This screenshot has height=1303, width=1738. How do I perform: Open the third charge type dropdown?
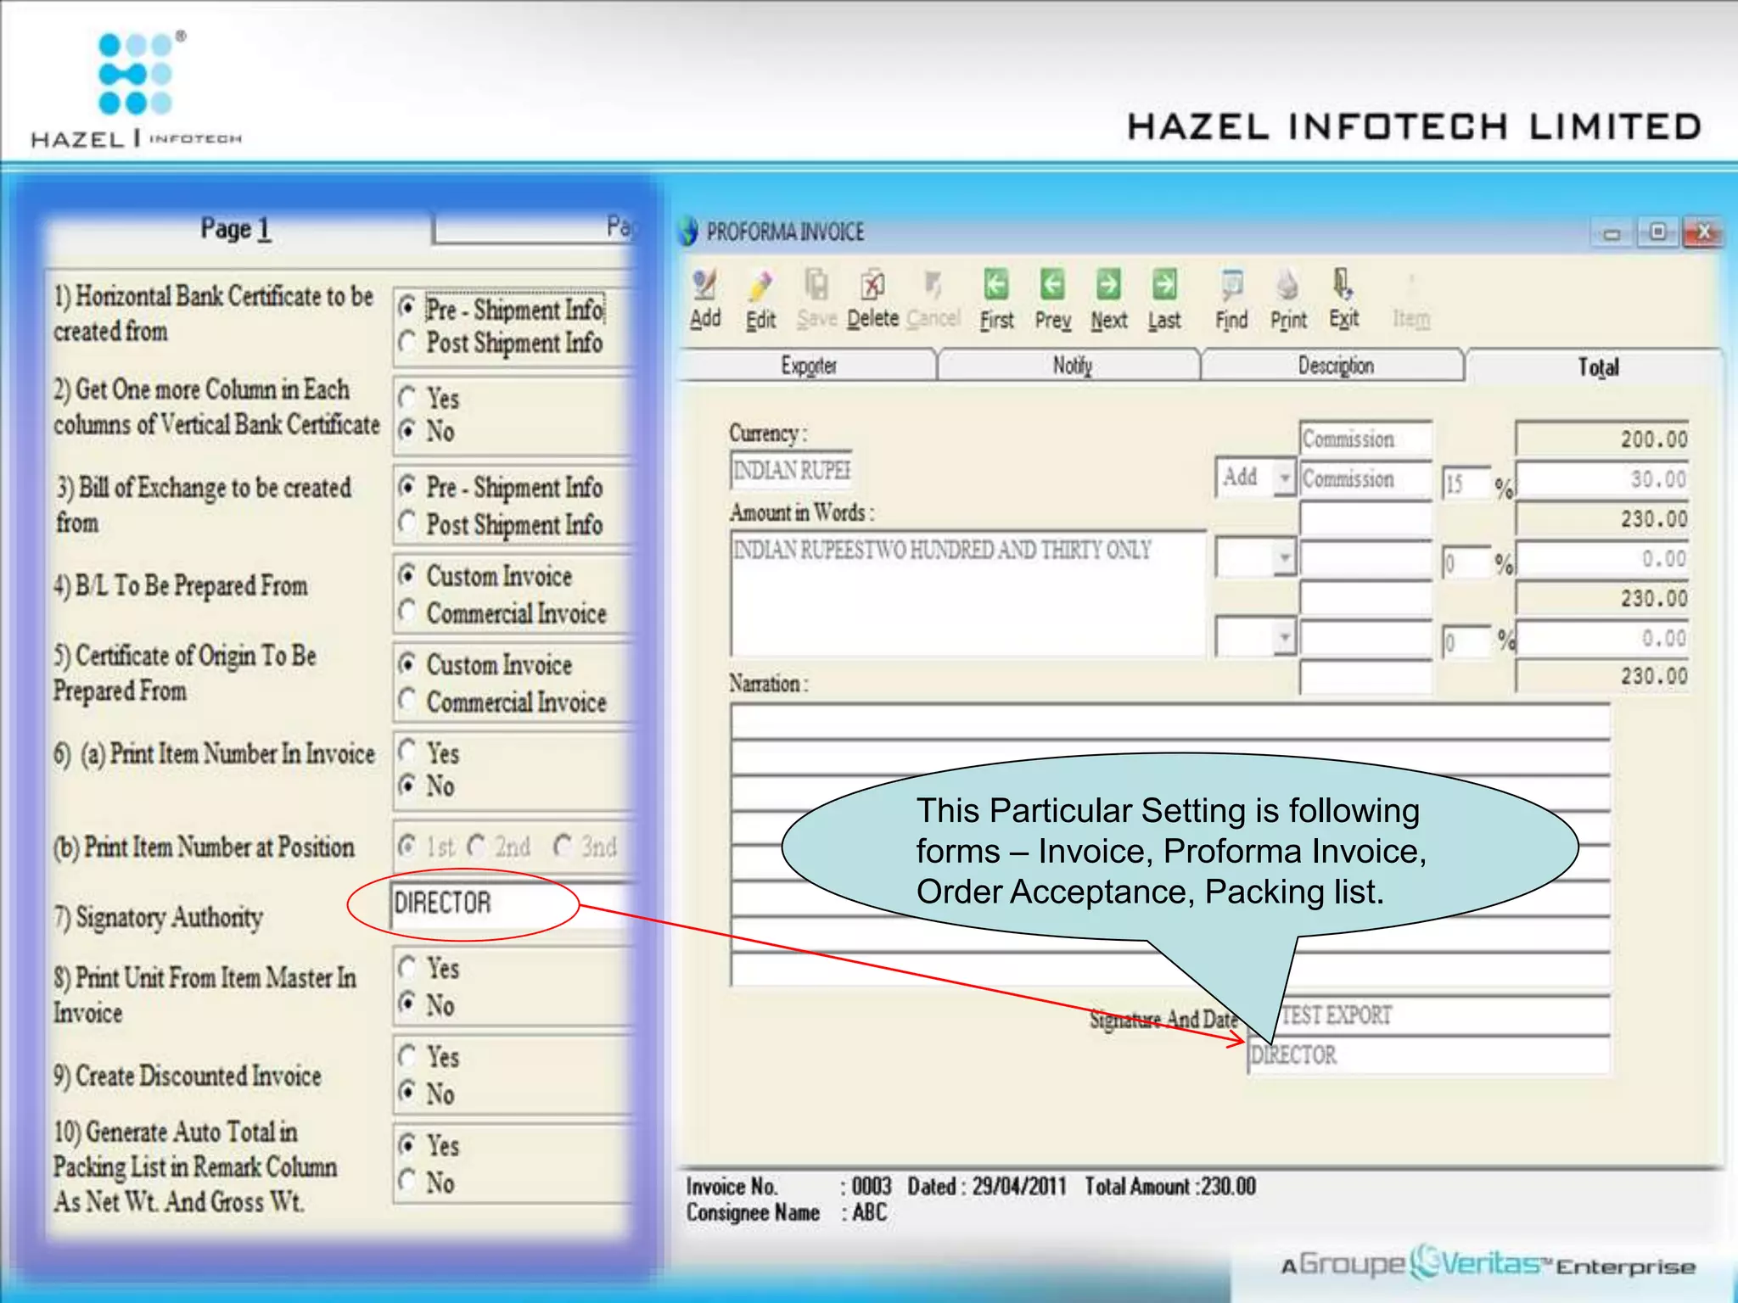[1285, 637]
